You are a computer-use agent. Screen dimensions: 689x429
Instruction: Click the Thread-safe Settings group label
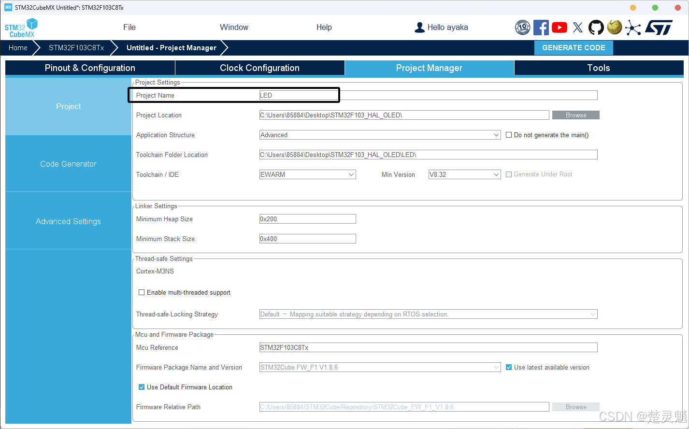pos(164,258)
